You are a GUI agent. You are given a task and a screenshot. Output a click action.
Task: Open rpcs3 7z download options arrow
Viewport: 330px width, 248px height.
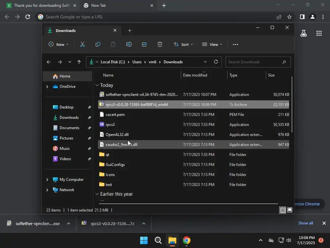point(144,223)
